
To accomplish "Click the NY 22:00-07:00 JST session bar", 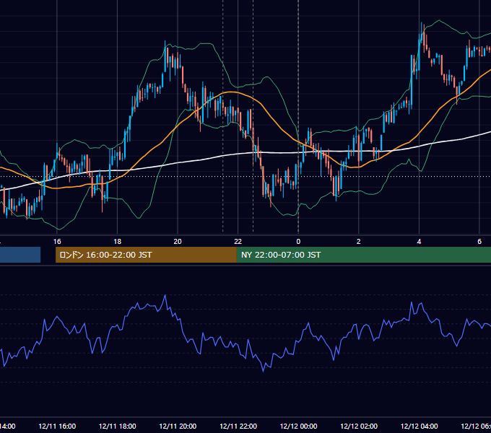I will tap(363, 255).
